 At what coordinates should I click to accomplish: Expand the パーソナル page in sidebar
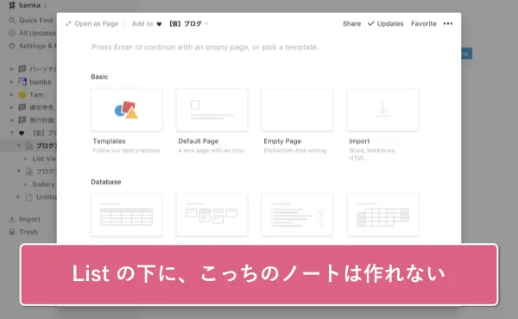tap(11, 69)
